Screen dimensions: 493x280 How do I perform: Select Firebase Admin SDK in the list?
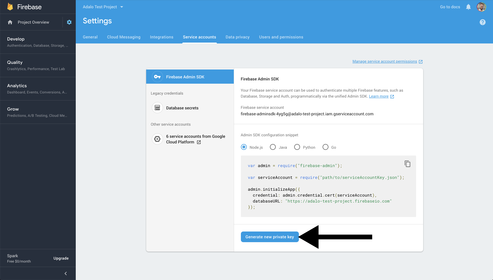tap(190, 77)
